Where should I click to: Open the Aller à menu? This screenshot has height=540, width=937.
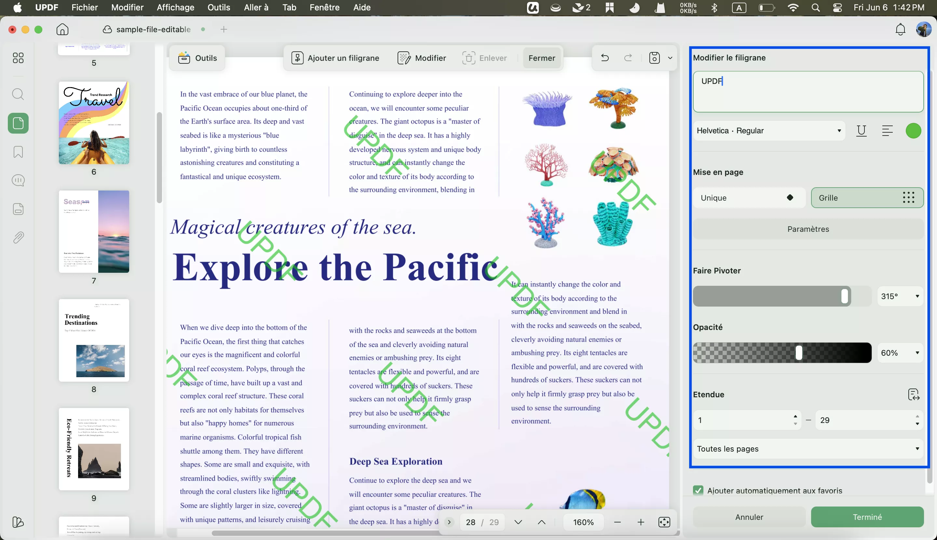(x=256, y=7)
